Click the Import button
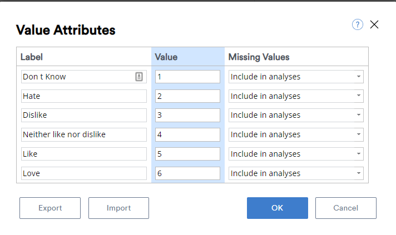Image resolution: width=396 pixels, height=235 pixels. coord(118,208)
